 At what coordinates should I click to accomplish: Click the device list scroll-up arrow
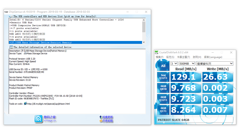click(144, 20)
